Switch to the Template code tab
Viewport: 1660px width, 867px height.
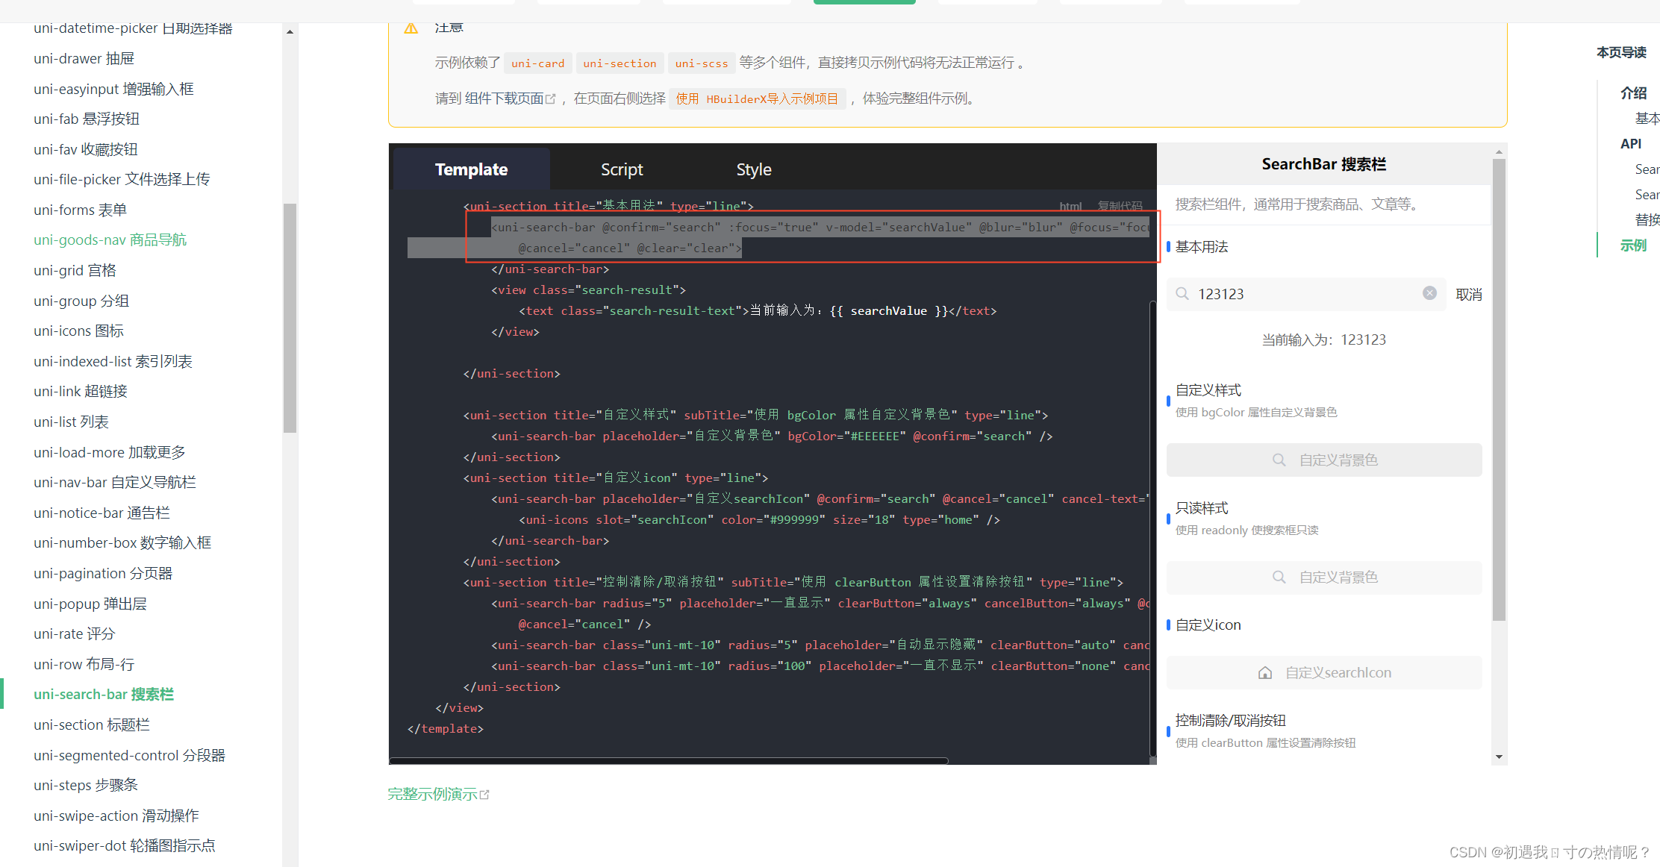(x=471, y=169)
